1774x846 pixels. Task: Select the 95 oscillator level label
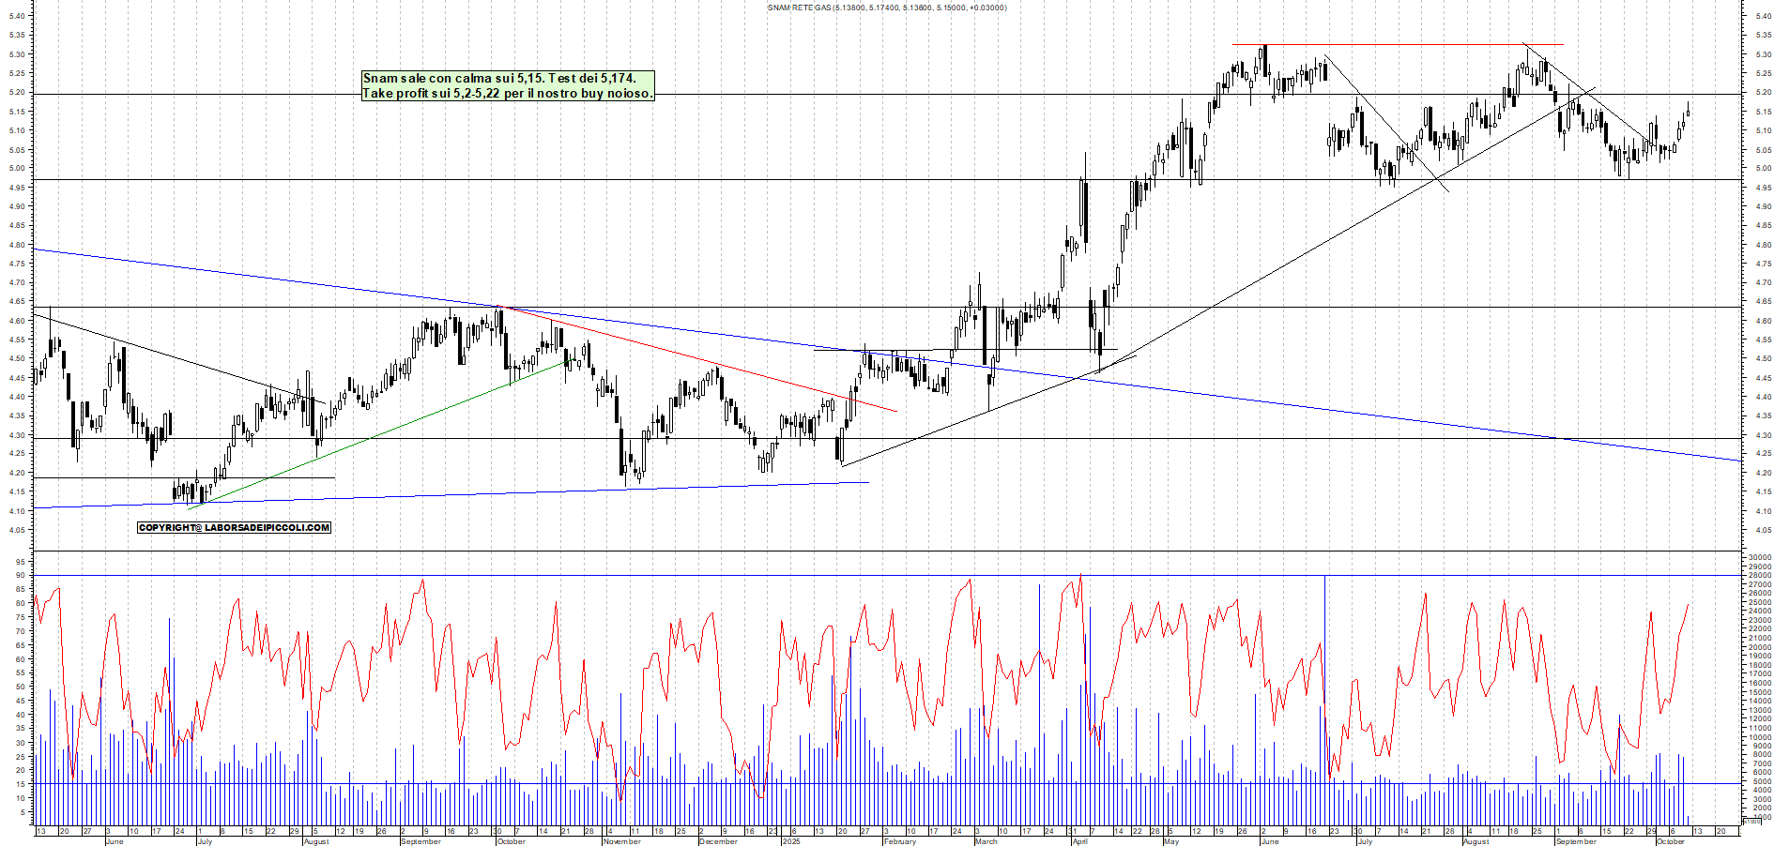point(20,562)
